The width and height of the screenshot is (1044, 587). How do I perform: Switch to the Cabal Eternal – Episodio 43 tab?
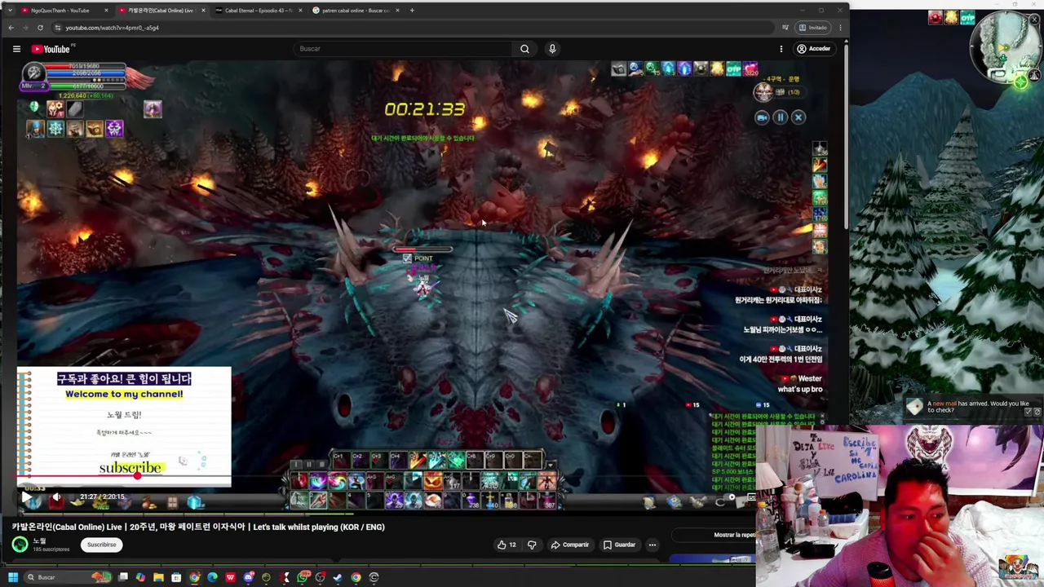point(257,11)
